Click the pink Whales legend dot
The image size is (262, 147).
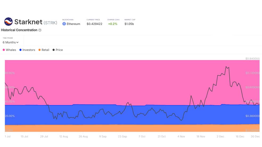(x=4, y=50)
